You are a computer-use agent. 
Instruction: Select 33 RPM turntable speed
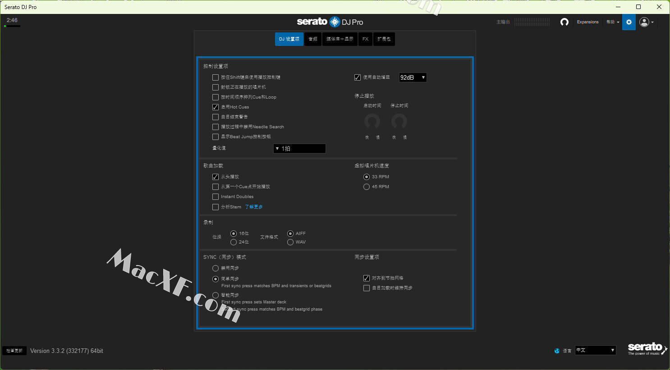(x=367, y=177)
